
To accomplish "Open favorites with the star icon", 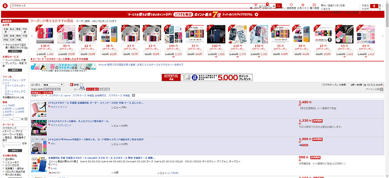I will [x=302, y=5].
